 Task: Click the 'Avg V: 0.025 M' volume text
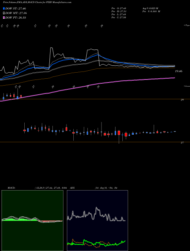150,8
